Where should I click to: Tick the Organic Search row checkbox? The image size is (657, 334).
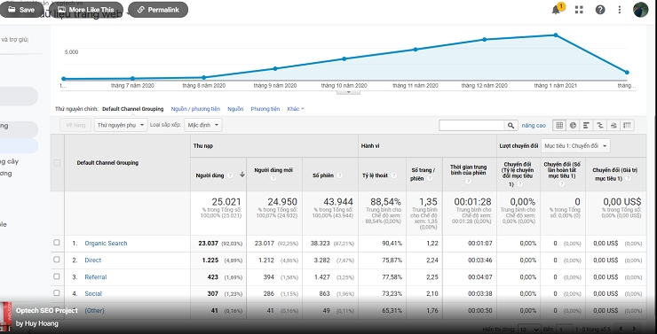tap(57, 243)
